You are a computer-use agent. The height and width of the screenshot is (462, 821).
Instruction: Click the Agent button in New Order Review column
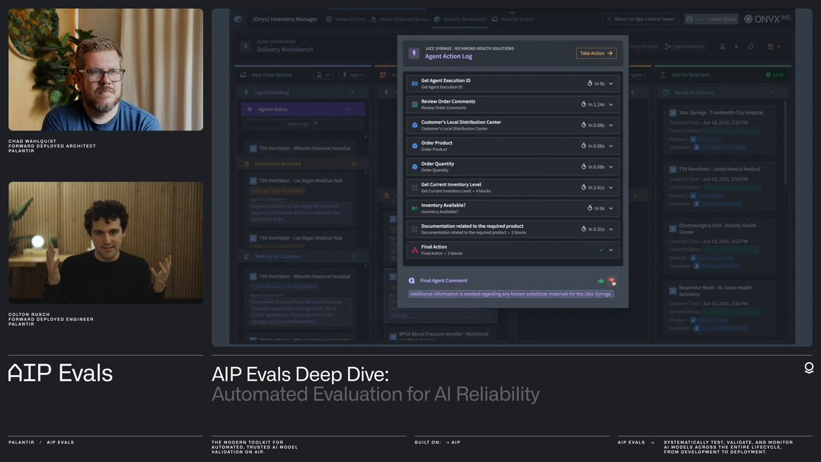(x=352, y=75)
